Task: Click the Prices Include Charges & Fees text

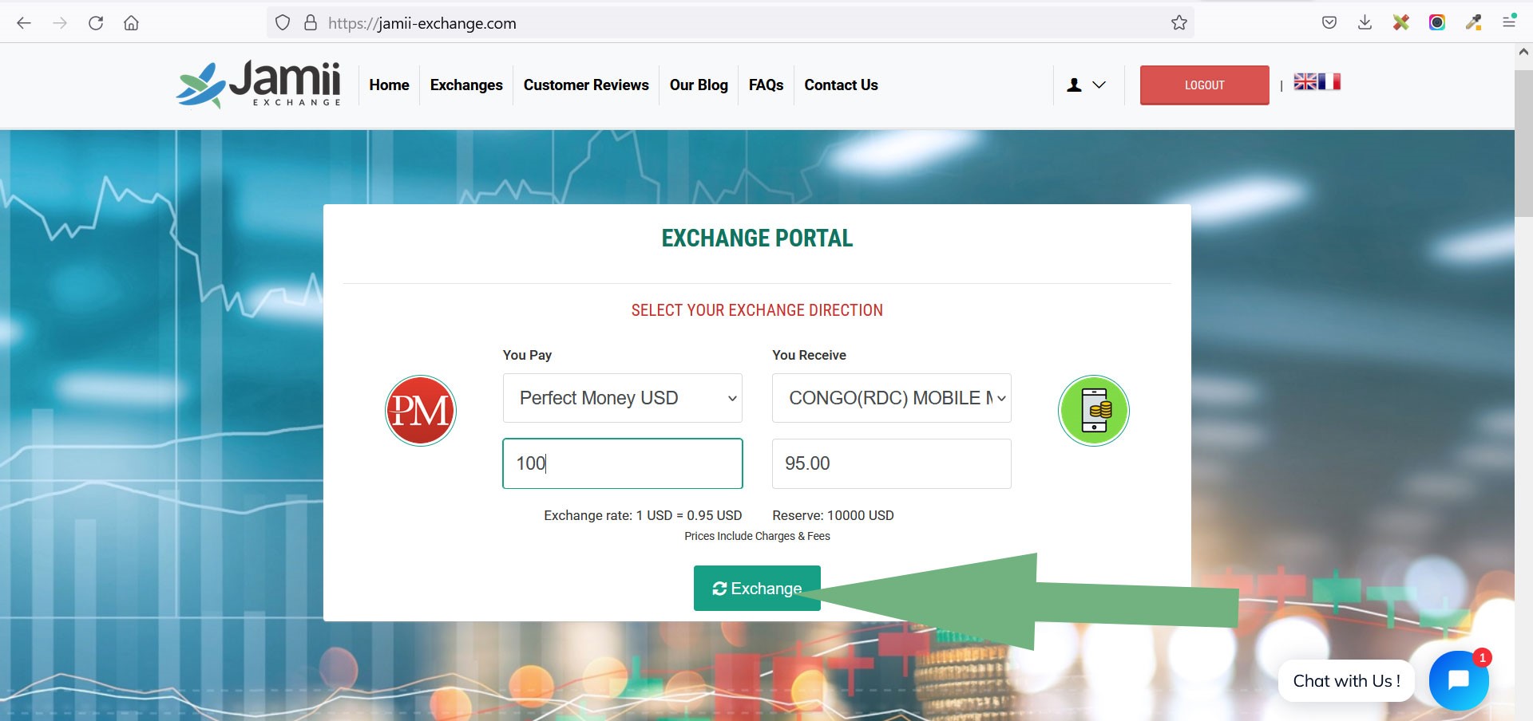Action: (x=757, y=536)
